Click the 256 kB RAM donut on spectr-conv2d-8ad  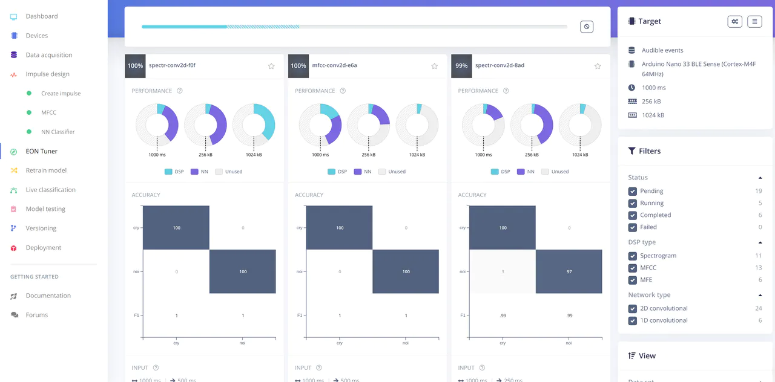pos(532,125)
